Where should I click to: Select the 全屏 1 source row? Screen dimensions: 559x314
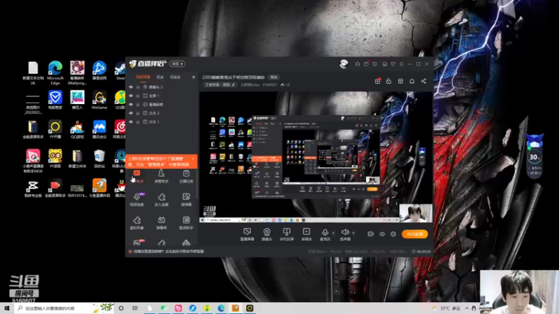(162, 96)
